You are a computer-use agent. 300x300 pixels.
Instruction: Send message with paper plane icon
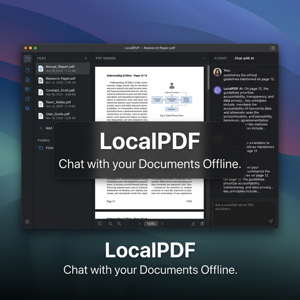(271, 221)
